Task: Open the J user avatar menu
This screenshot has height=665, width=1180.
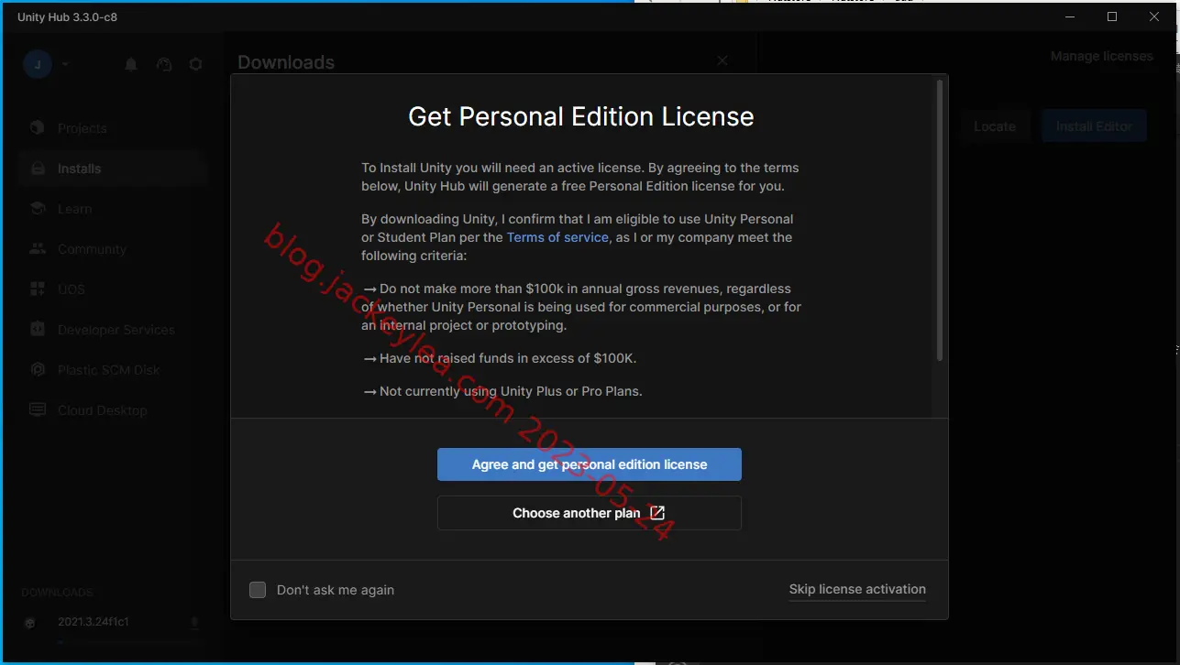Action: point(38,64)
